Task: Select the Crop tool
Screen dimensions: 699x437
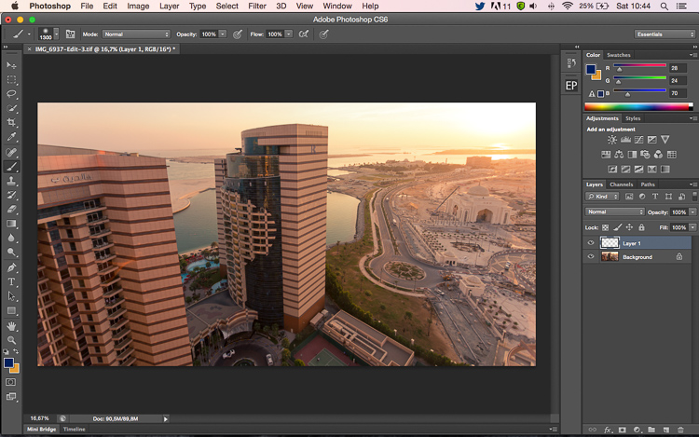Action: coord(11,122)
